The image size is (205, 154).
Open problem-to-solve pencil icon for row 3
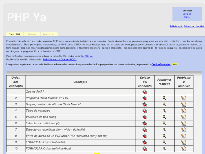pyautogui.click(x=184, y=104)
